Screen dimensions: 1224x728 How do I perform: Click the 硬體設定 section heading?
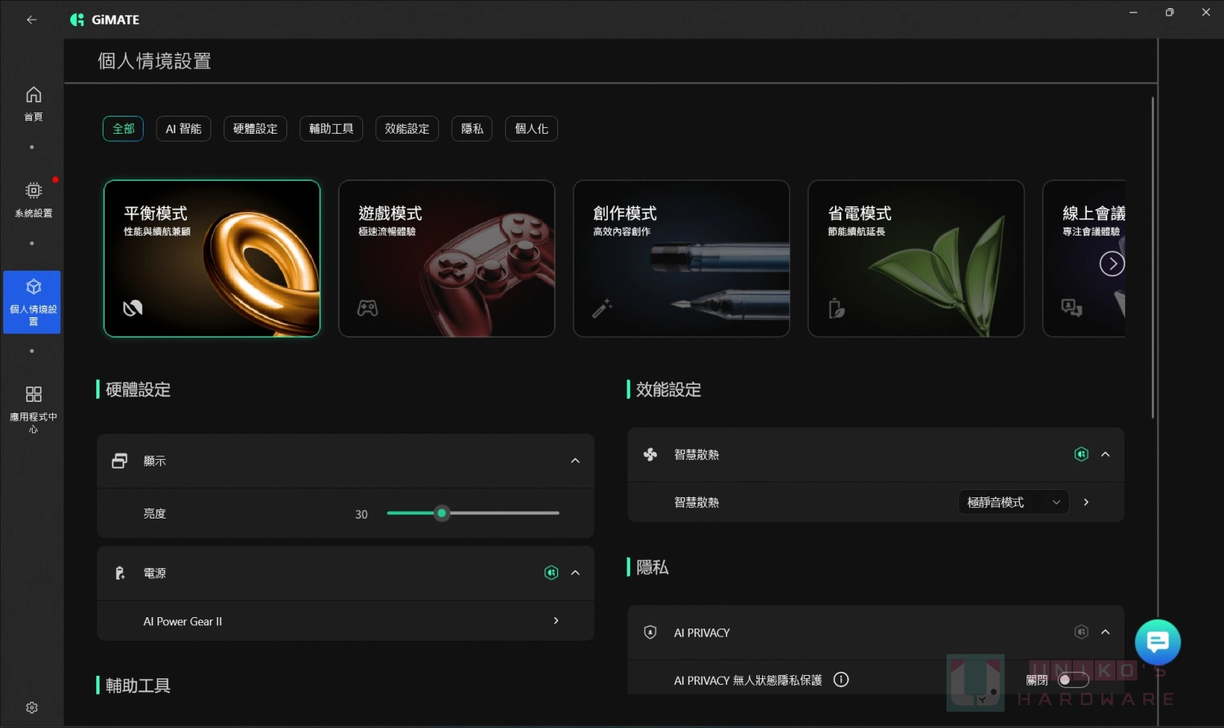pos(138,390)
